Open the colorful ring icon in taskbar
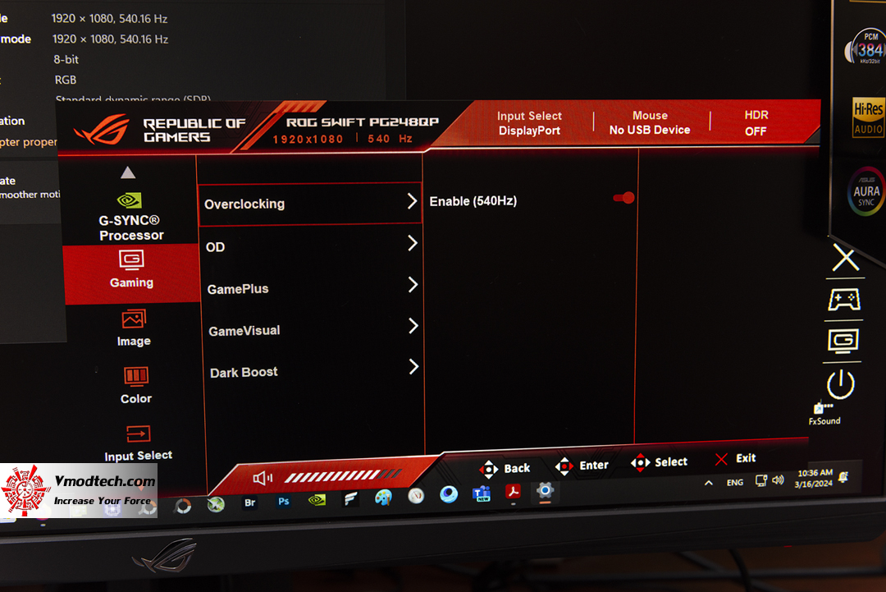 click(182, 506)
